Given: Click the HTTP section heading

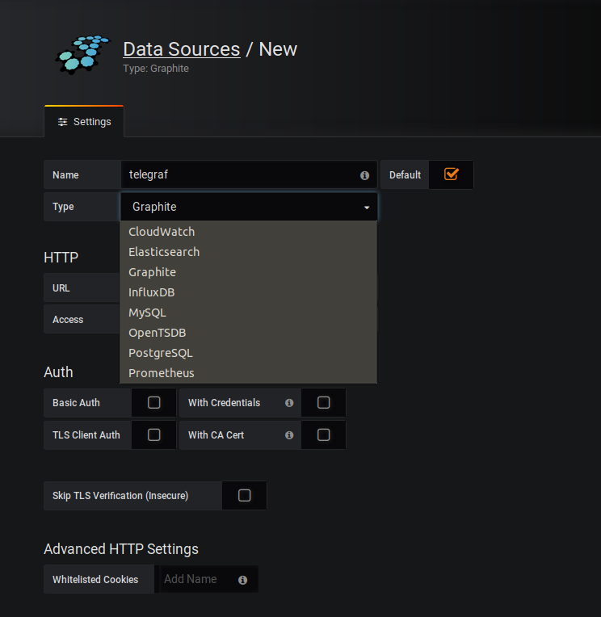Looking at the screenshot, I should (x=61, y=258).
